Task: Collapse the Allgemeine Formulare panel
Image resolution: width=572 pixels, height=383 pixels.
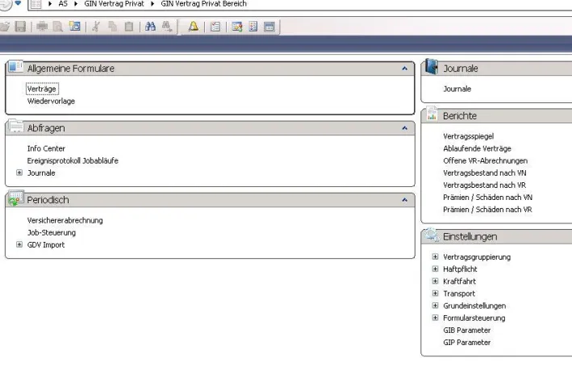Action: pyautogui.click(x=405, y=69)
